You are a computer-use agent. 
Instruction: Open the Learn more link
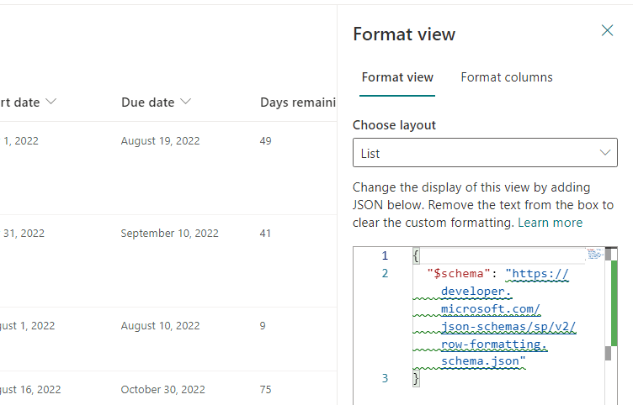550,223
